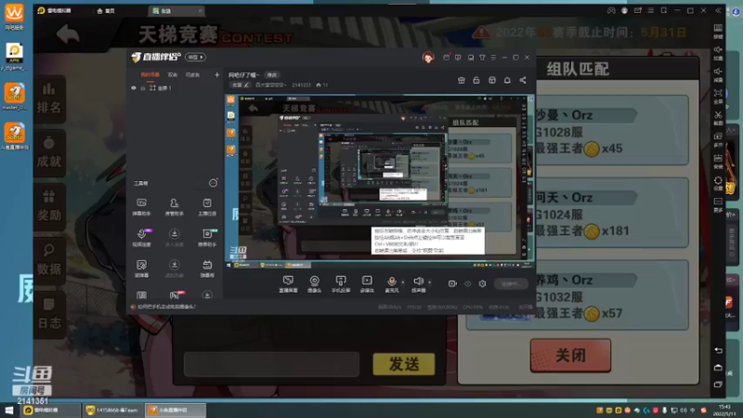Open the first toolbox tool (弹幕助手)
This screenshot has width=743, height=418.
click(141, 206)
